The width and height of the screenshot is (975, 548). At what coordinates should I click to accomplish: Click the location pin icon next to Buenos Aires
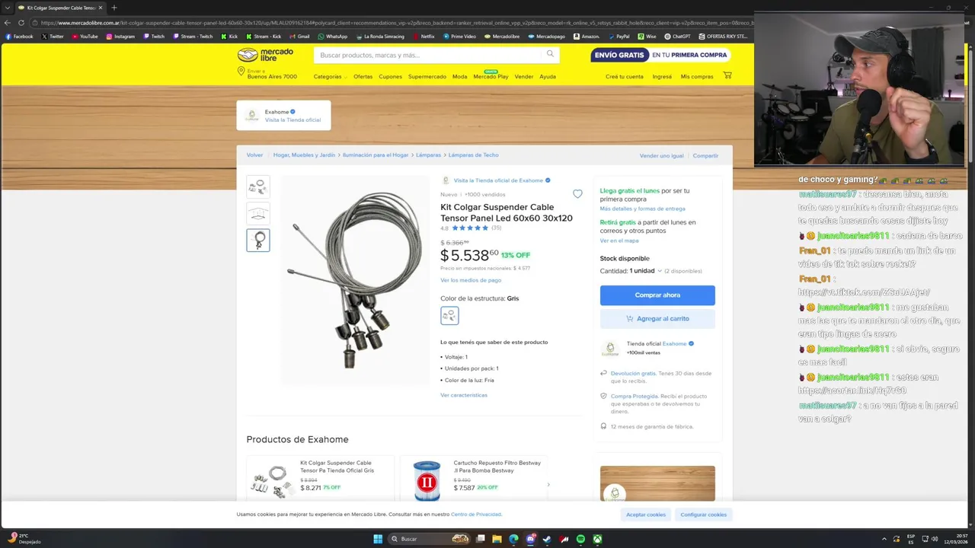coord(241,72)
